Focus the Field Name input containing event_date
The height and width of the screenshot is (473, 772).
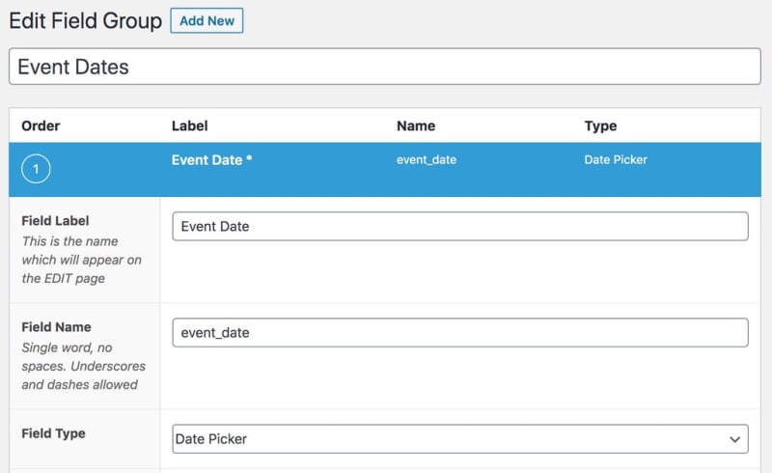tap(460, 333)
